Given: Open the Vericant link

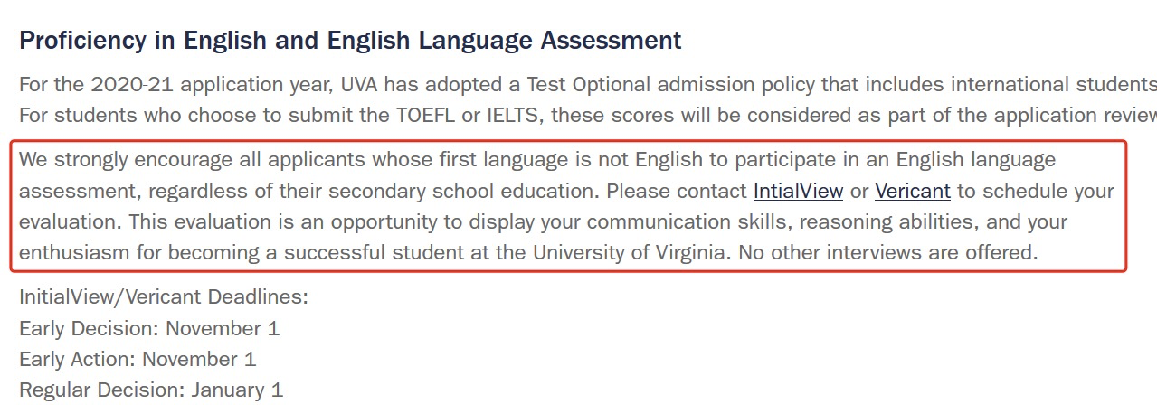Looking at the screenshot, I should [912, 192].
